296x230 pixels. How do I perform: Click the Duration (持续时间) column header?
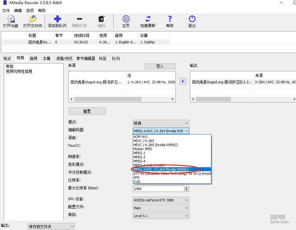[85, 36]
